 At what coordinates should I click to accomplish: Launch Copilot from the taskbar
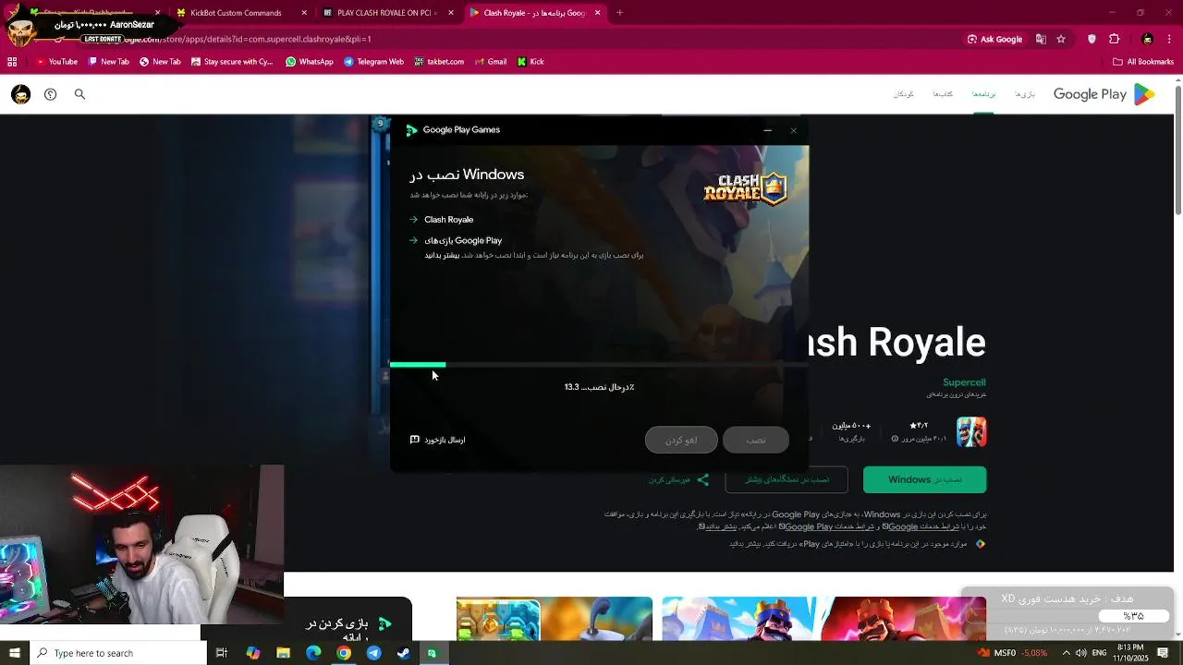(253, 653)
